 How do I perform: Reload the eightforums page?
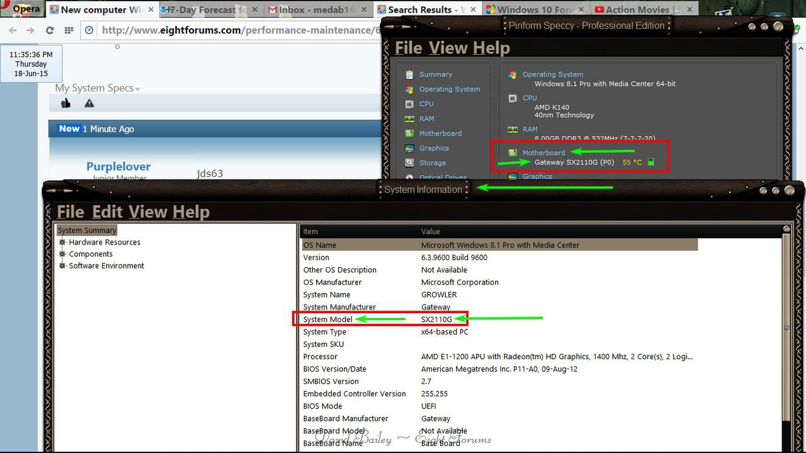coord(49,30)
